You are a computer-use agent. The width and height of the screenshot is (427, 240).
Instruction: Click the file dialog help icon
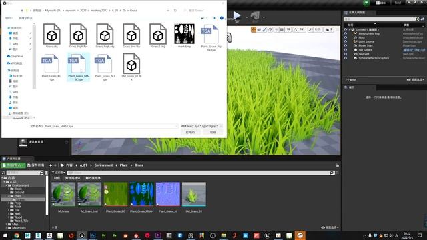(222, 18)
